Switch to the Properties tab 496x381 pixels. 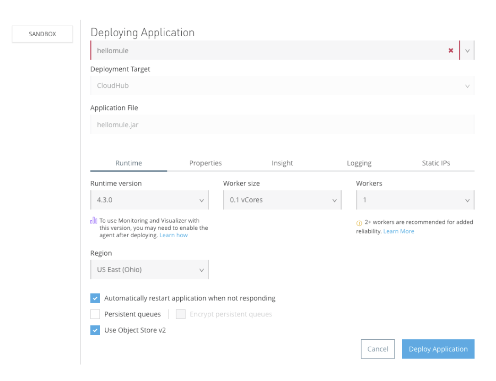(205, 163)
